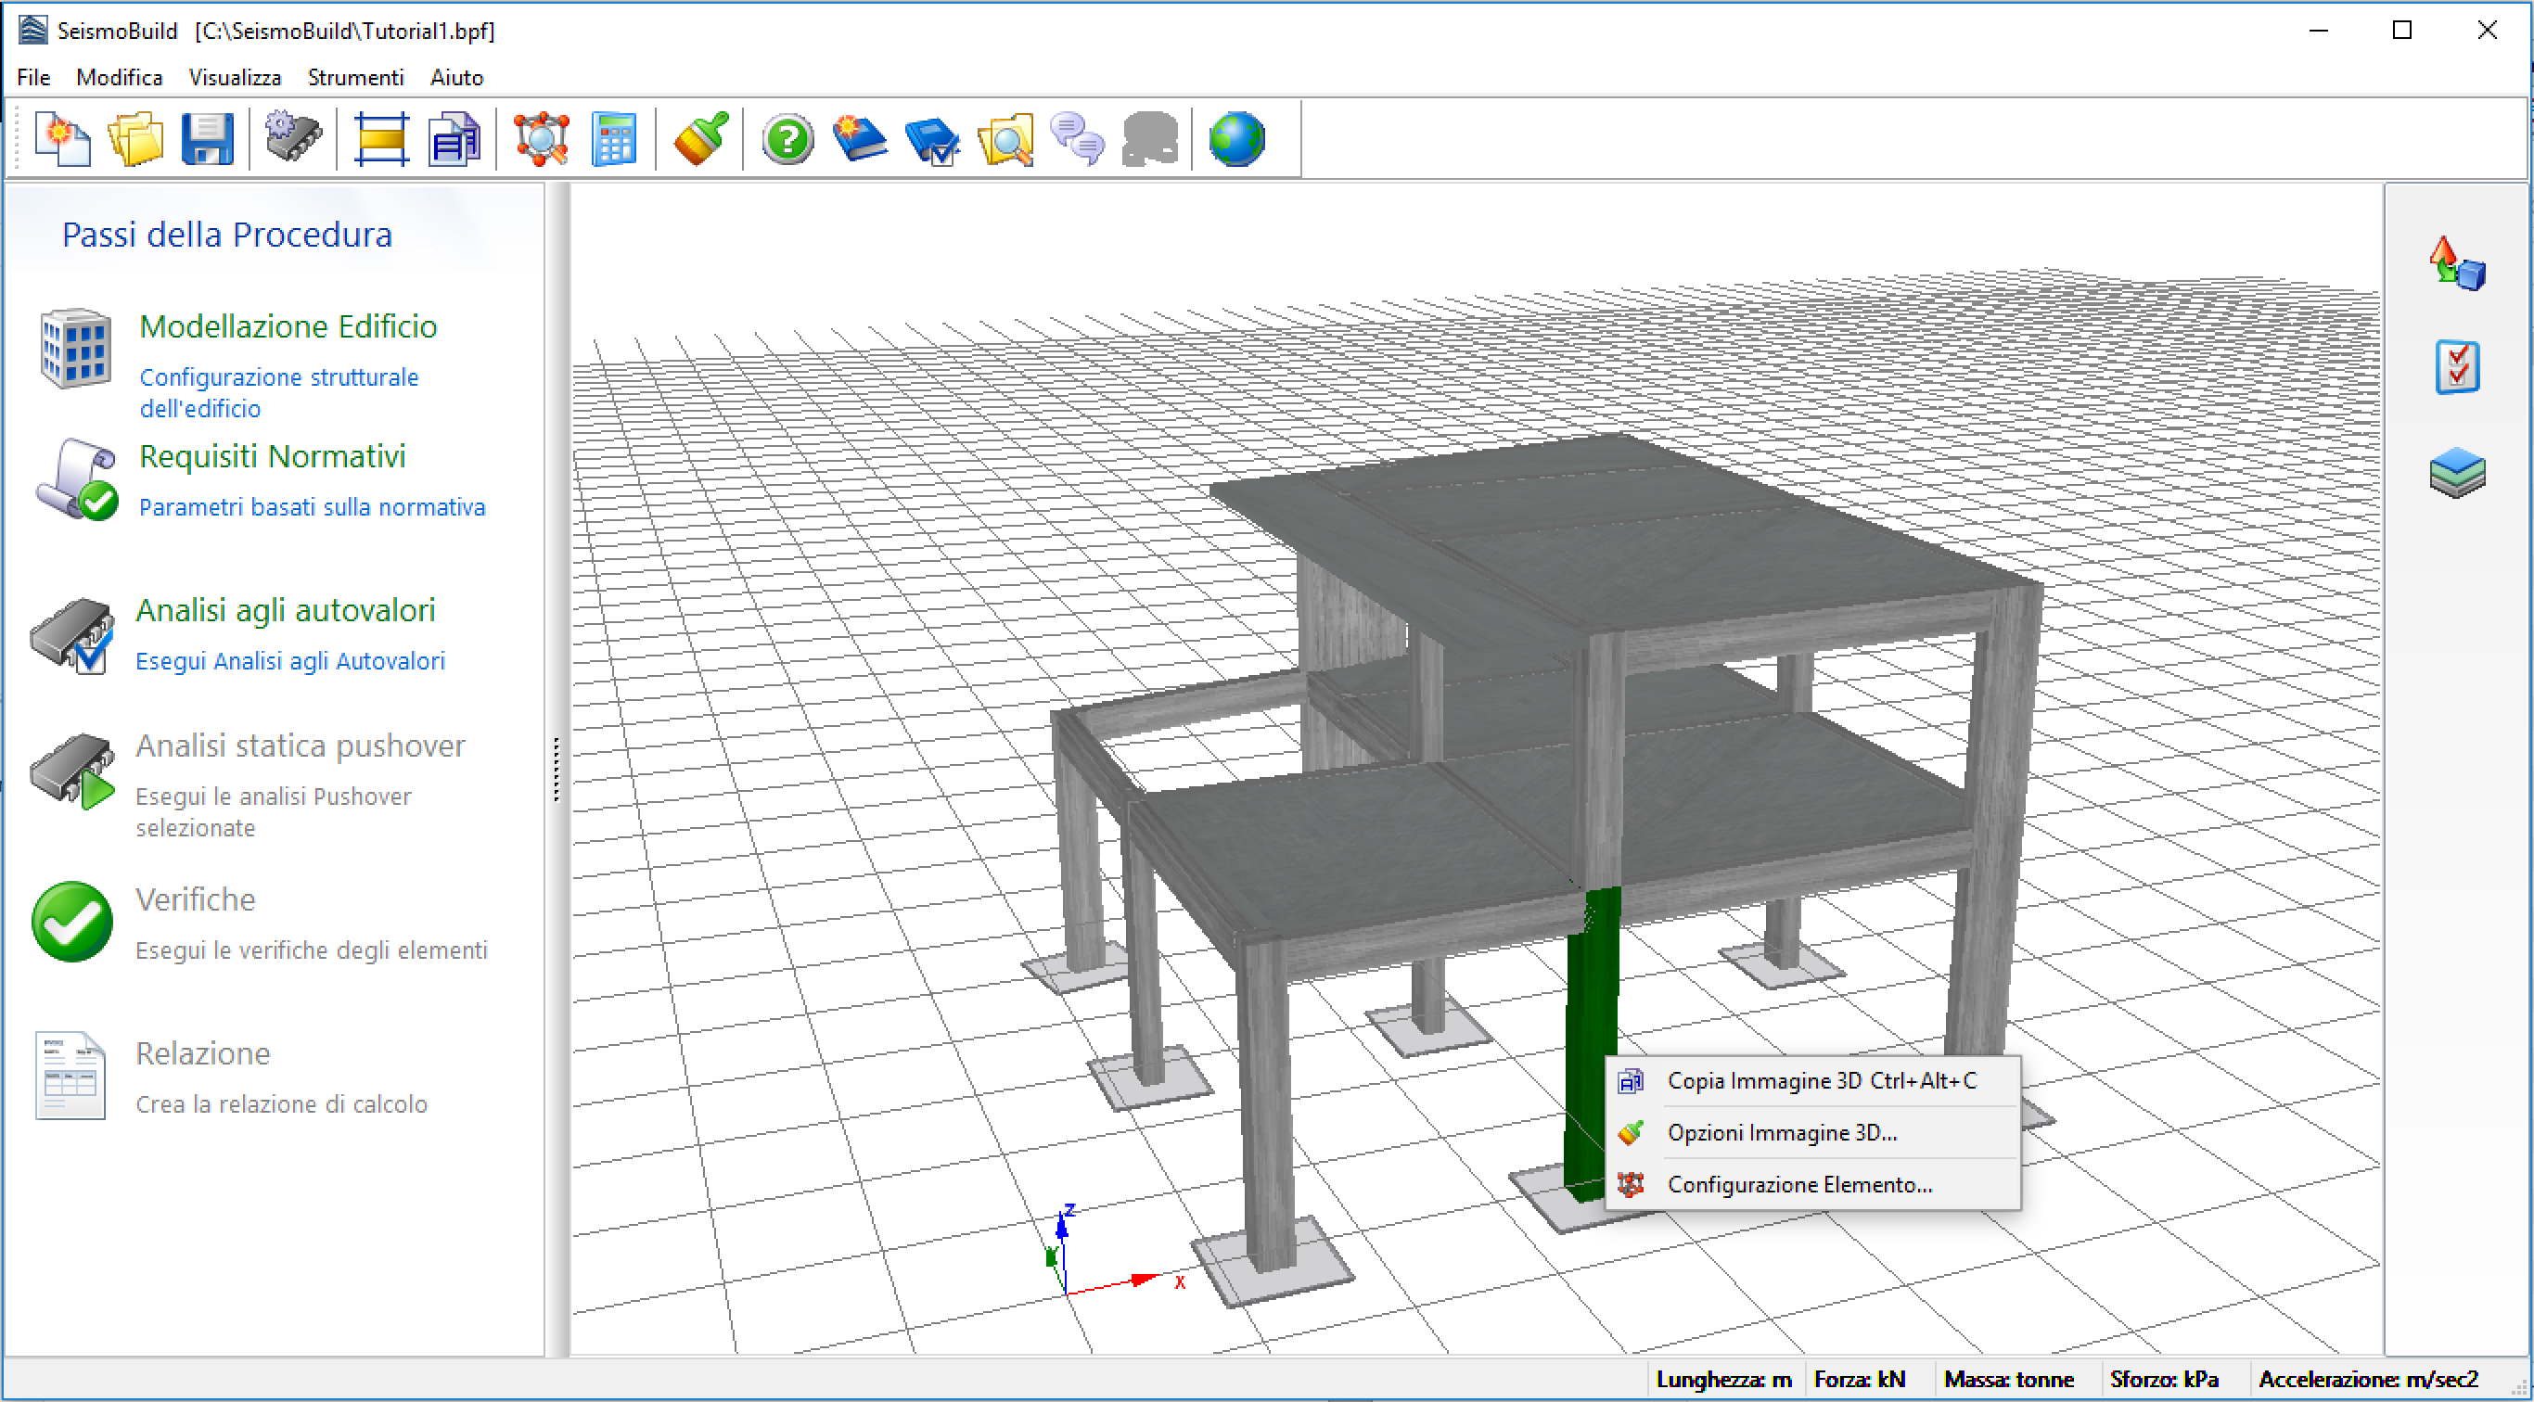This screenshot has width=2534, height=1402.
Task: Select Opzioni Immagine 3D in the context menu
Action: coord(1782,1132)
